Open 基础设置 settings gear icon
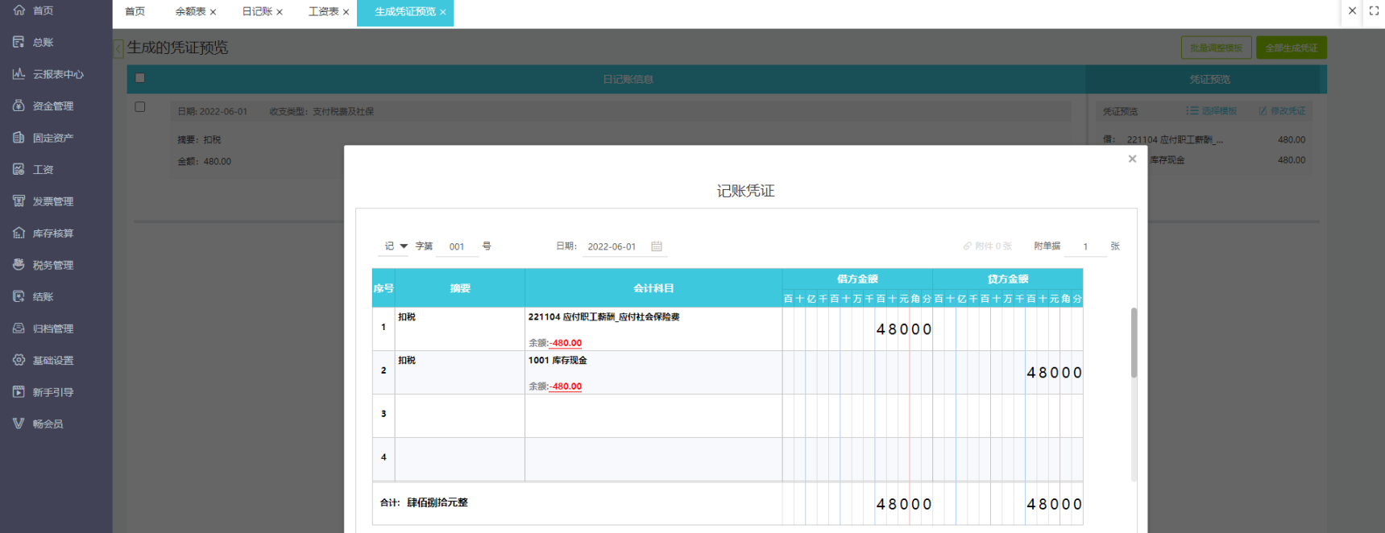Screen dimensions: 1385x533 point(19,360)
